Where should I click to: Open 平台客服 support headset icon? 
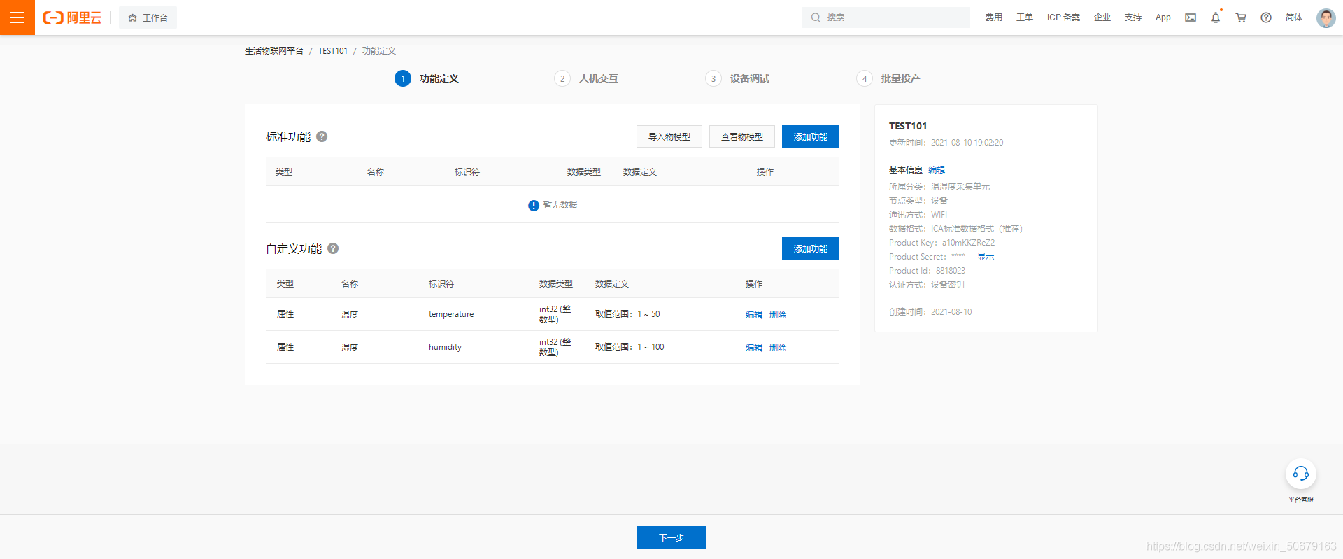click(x=1301, y=474)
